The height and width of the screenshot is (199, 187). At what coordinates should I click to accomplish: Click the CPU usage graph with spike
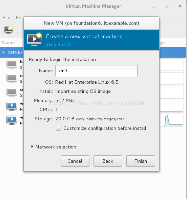click(171, 120)
